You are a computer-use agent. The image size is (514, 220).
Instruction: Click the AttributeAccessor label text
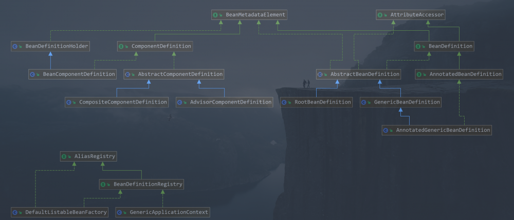coord(417,15)
